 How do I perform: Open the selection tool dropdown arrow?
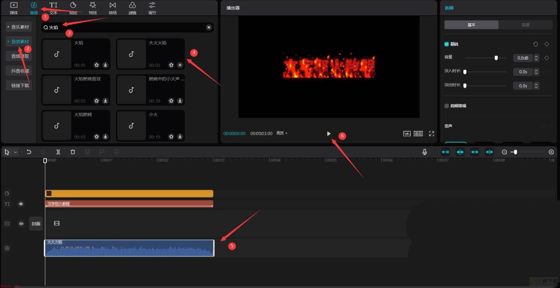pos(15,152)
